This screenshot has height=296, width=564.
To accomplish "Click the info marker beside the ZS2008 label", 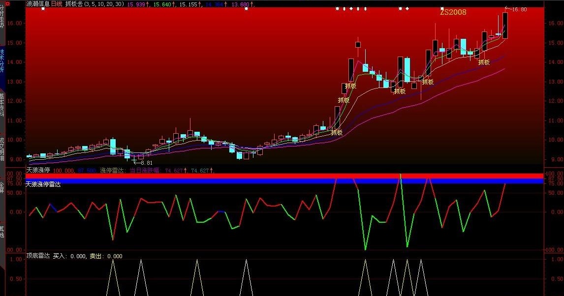I will pos(442,8).
